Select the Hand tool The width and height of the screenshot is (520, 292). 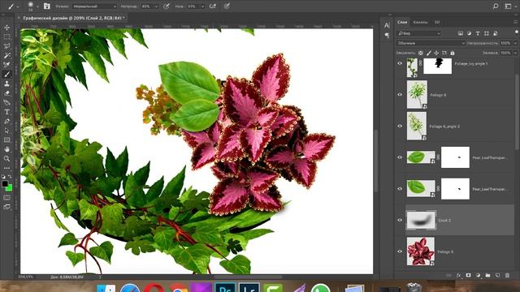tap(6, 149)
